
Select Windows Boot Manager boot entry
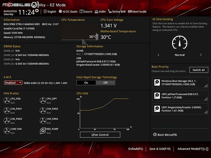180,83
